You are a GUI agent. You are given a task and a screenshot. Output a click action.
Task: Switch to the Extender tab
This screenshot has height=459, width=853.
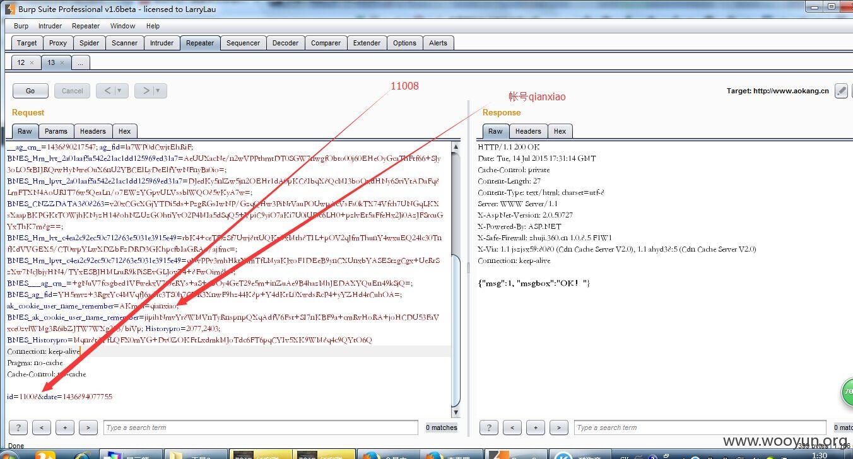click(x=367, y=43)
